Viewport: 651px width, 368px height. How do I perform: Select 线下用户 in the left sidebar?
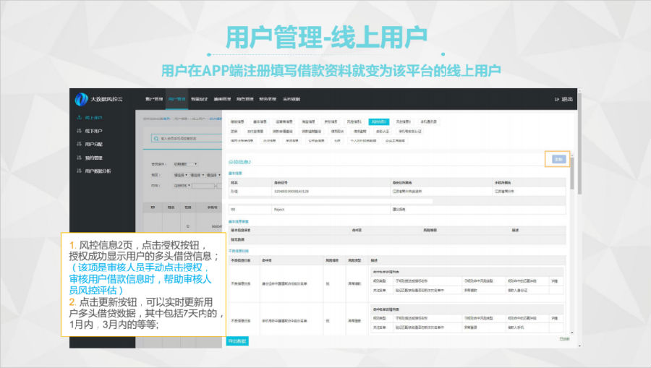click(x=94, y=131)
